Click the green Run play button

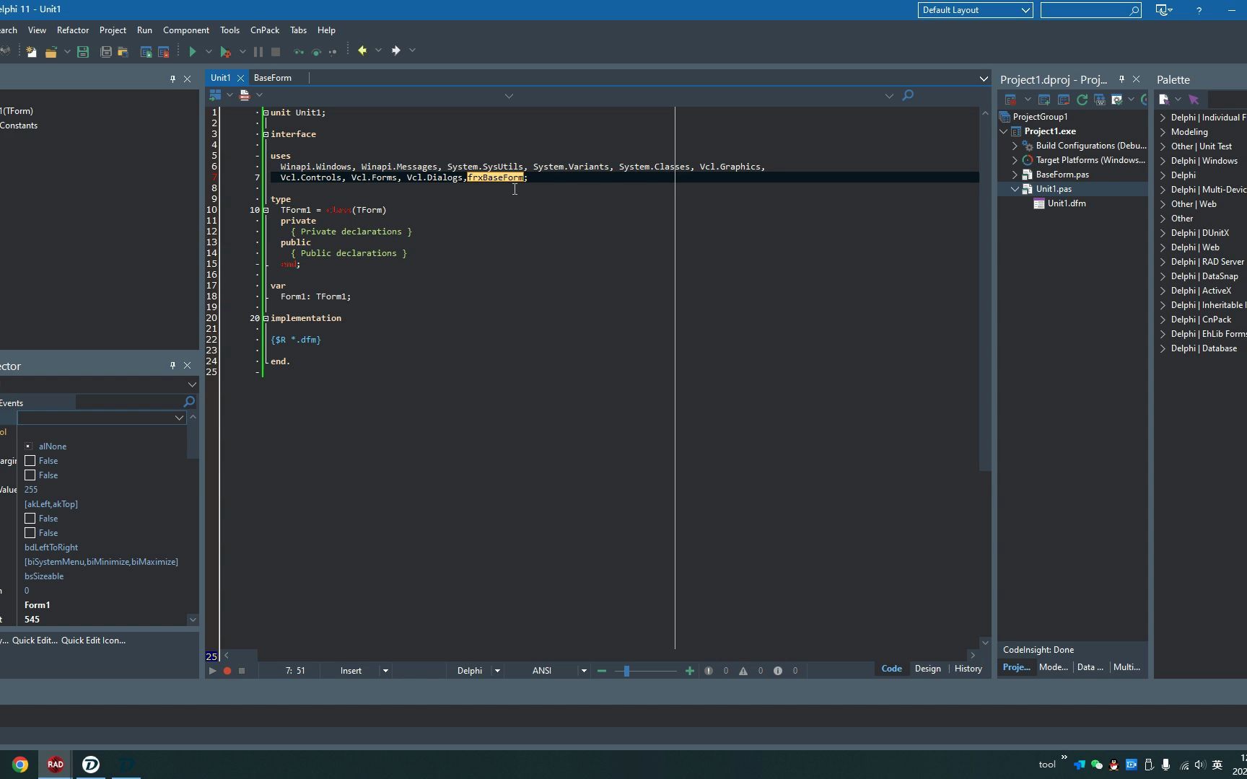pos(193,51)
